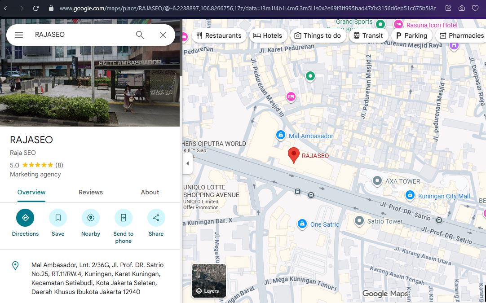Click the Send to phone icon

(123, 217)
